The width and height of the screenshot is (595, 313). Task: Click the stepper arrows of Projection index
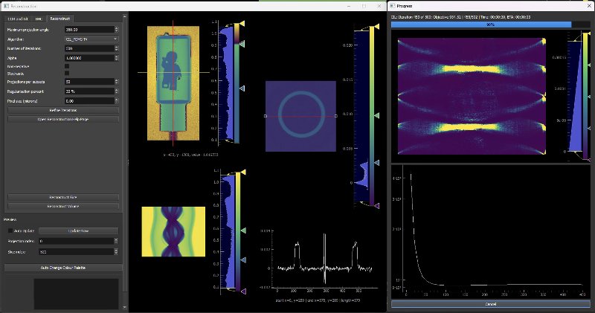pos(116,241)
